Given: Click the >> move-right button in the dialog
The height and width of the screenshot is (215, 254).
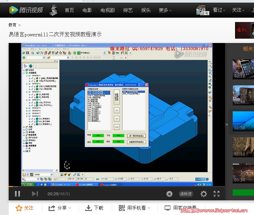Looking at the screenshot, I should pyautogui.click(x=117, y=110).
